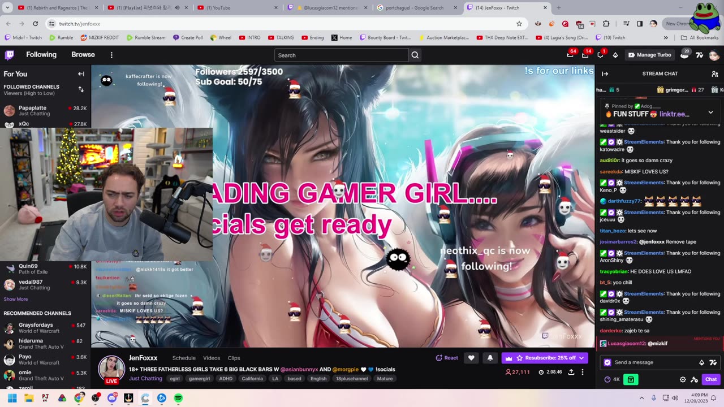
Task: Open Discord from the taskbar
Action: [x=112, y=398]
